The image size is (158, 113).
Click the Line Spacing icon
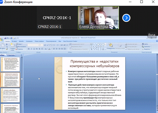67,45
